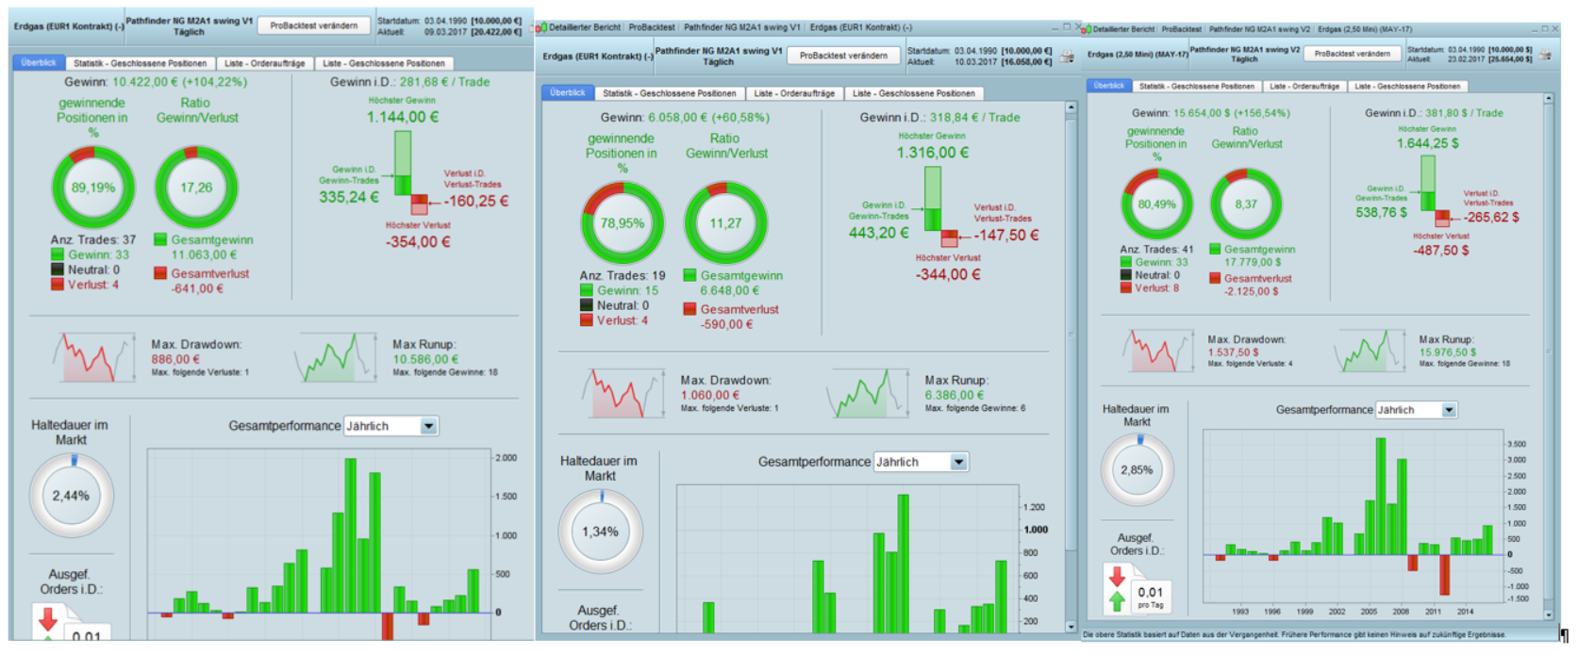Click the 17,26 Gewinn/Verlust ratio donut
1578x654 pixels.
click(196, 188)
